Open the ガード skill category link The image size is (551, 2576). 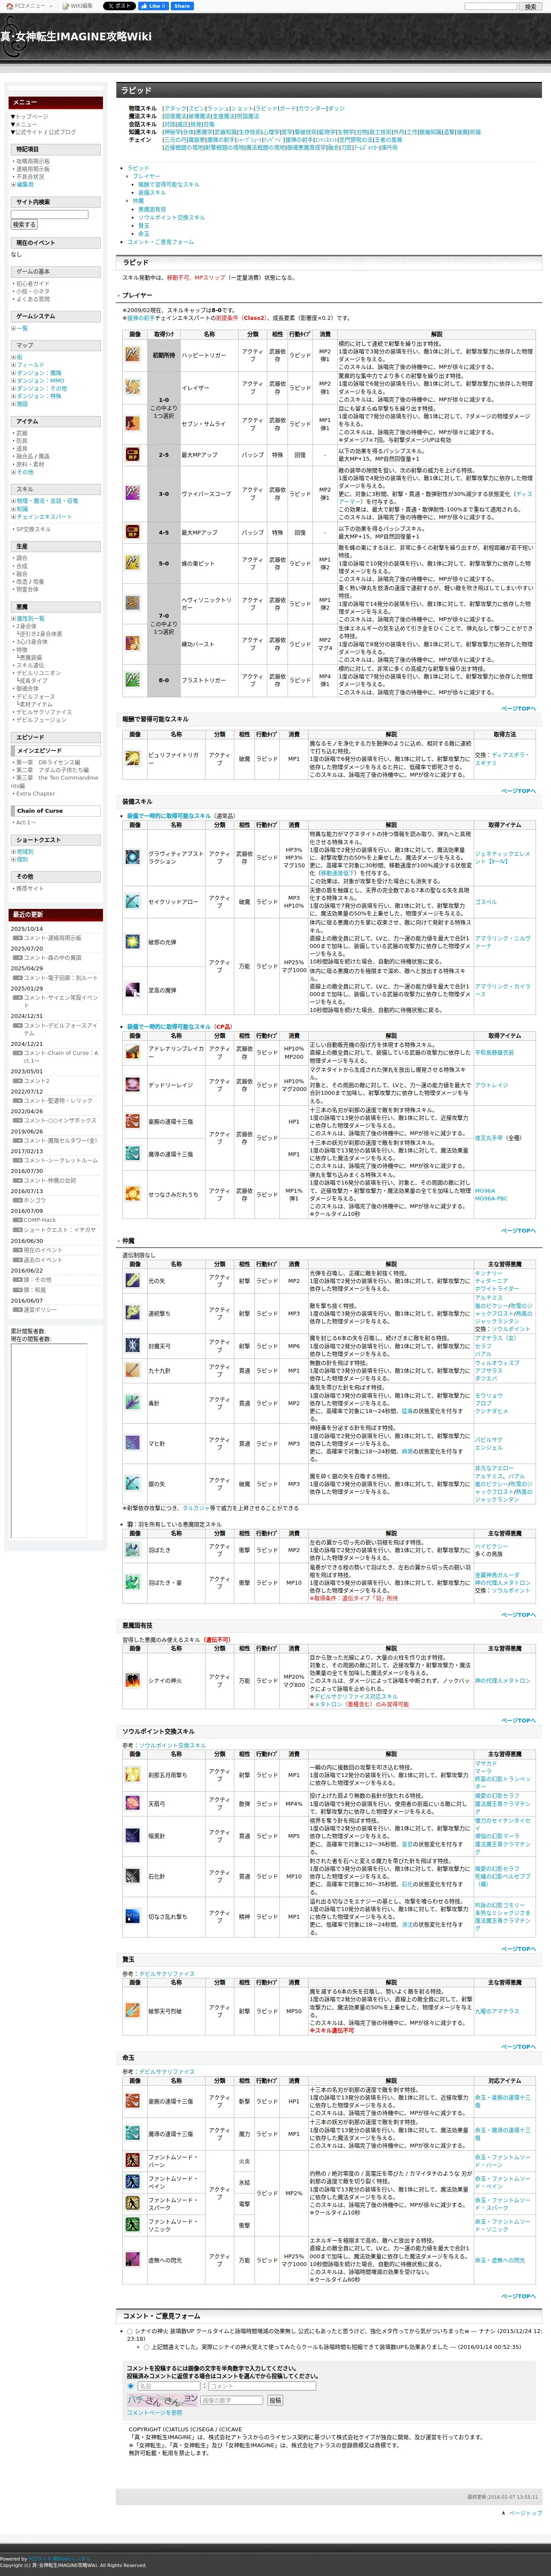tap(287, 108)
